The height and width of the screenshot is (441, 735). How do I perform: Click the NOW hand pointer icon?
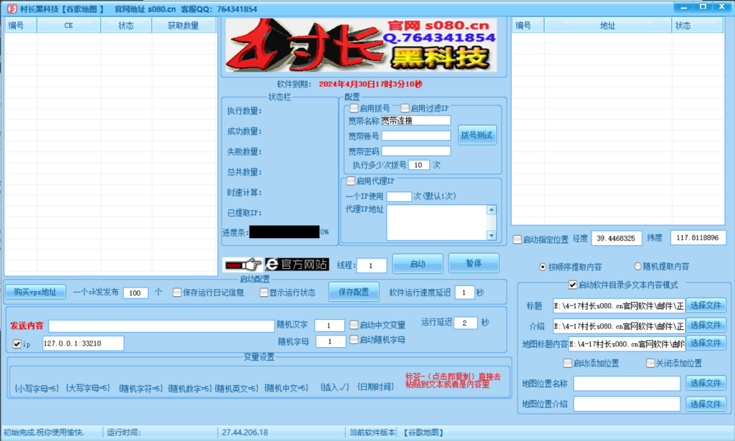pos(243,264)
